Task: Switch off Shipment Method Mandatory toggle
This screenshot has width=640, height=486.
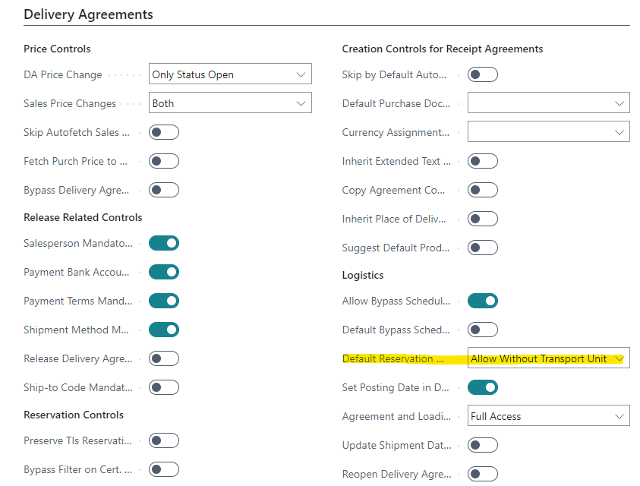Action: tap(163, 330)
